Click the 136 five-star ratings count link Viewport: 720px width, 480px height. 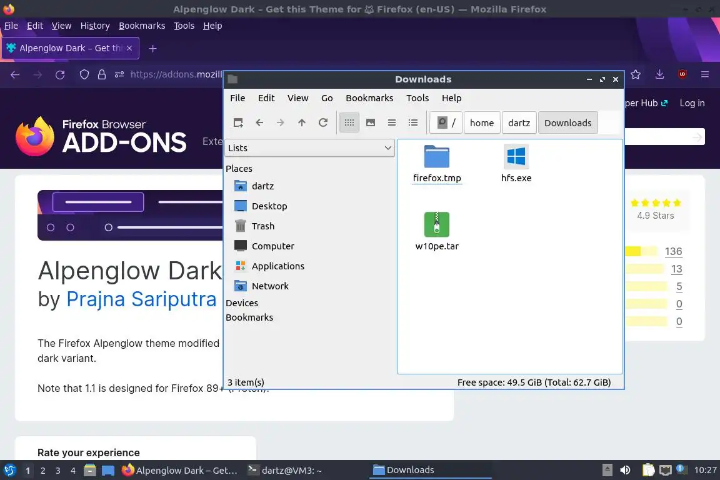(x=673, y=251)
